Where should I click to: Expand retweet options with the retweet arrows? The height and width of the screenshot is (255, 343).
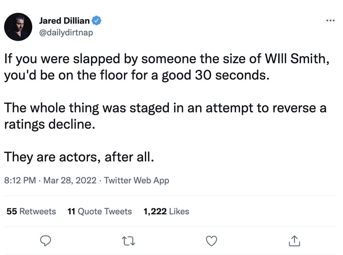click(129, 242)
